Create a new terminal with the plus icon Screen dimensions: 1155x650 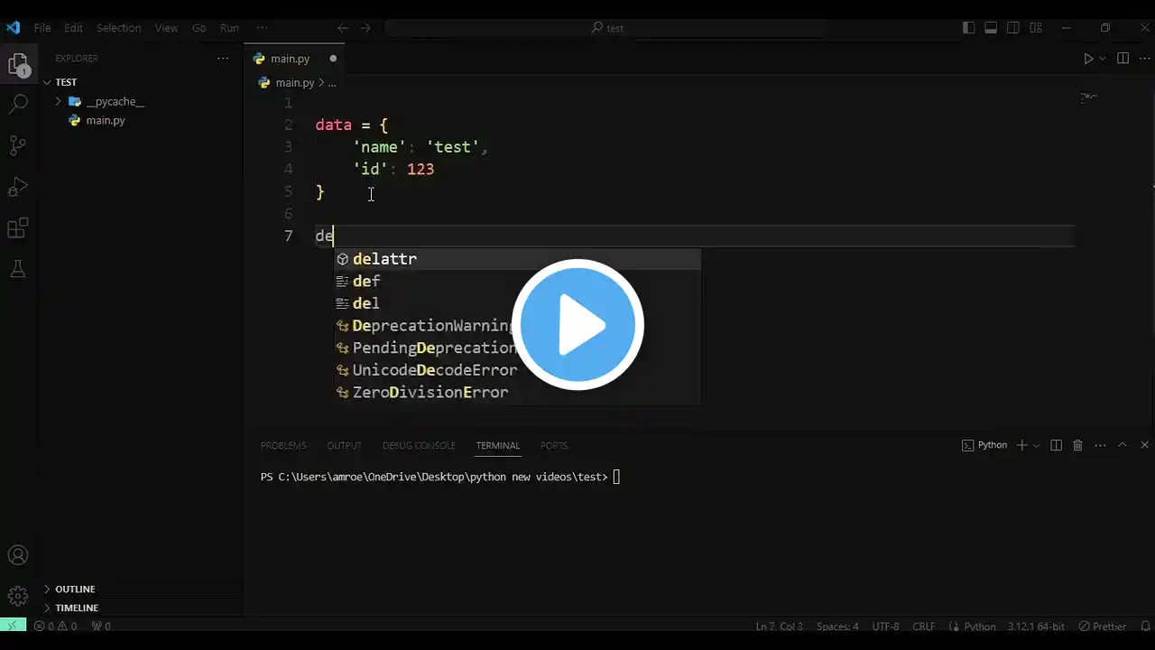click(x=1022, y=445)
